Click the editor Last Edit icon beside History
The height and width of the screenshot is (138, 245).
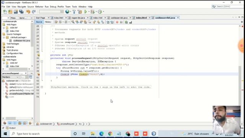56,22
